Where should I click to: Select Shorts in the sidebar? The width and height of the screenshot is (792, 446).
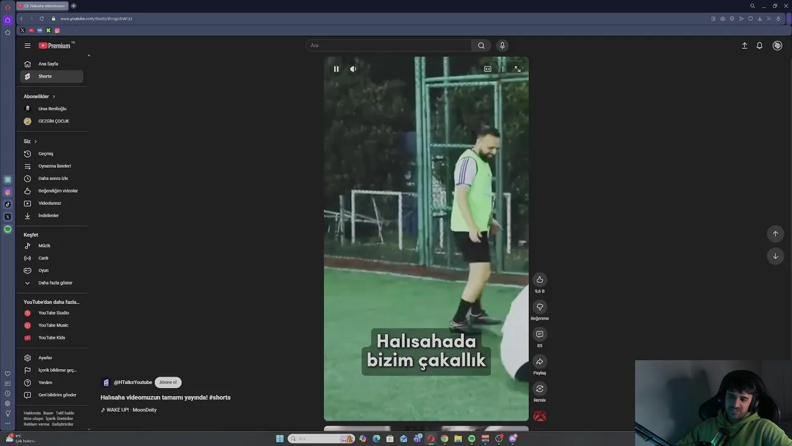(x=51, y=76)
